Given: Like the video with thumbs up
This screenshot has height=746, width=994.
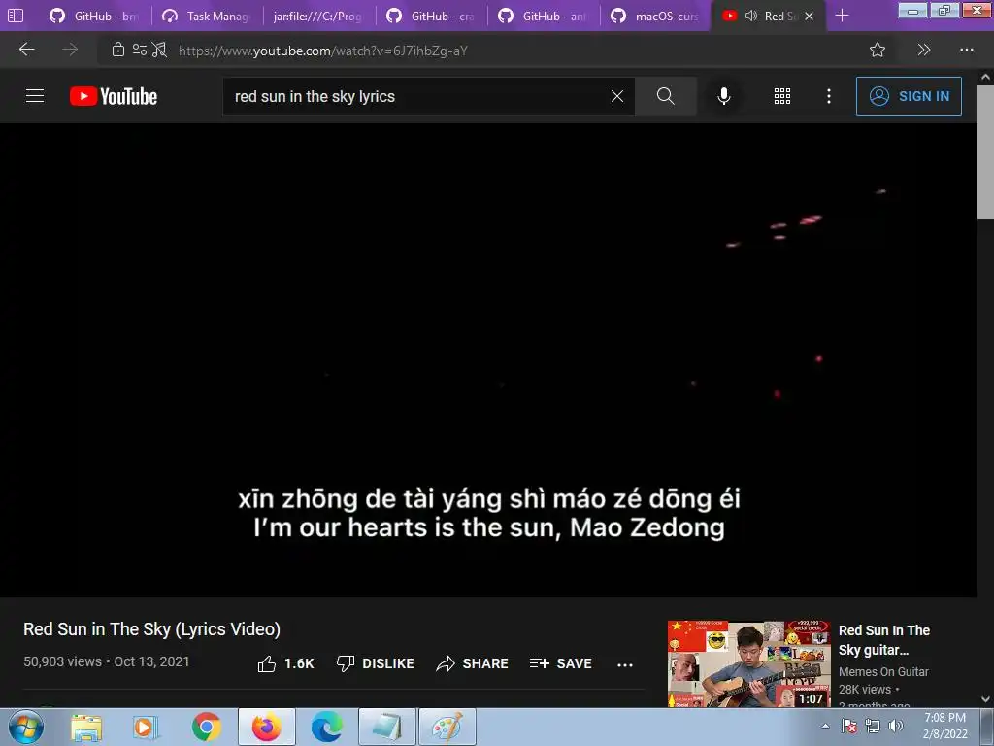Looking at the screenshot, I should click(x=285, y=663).
